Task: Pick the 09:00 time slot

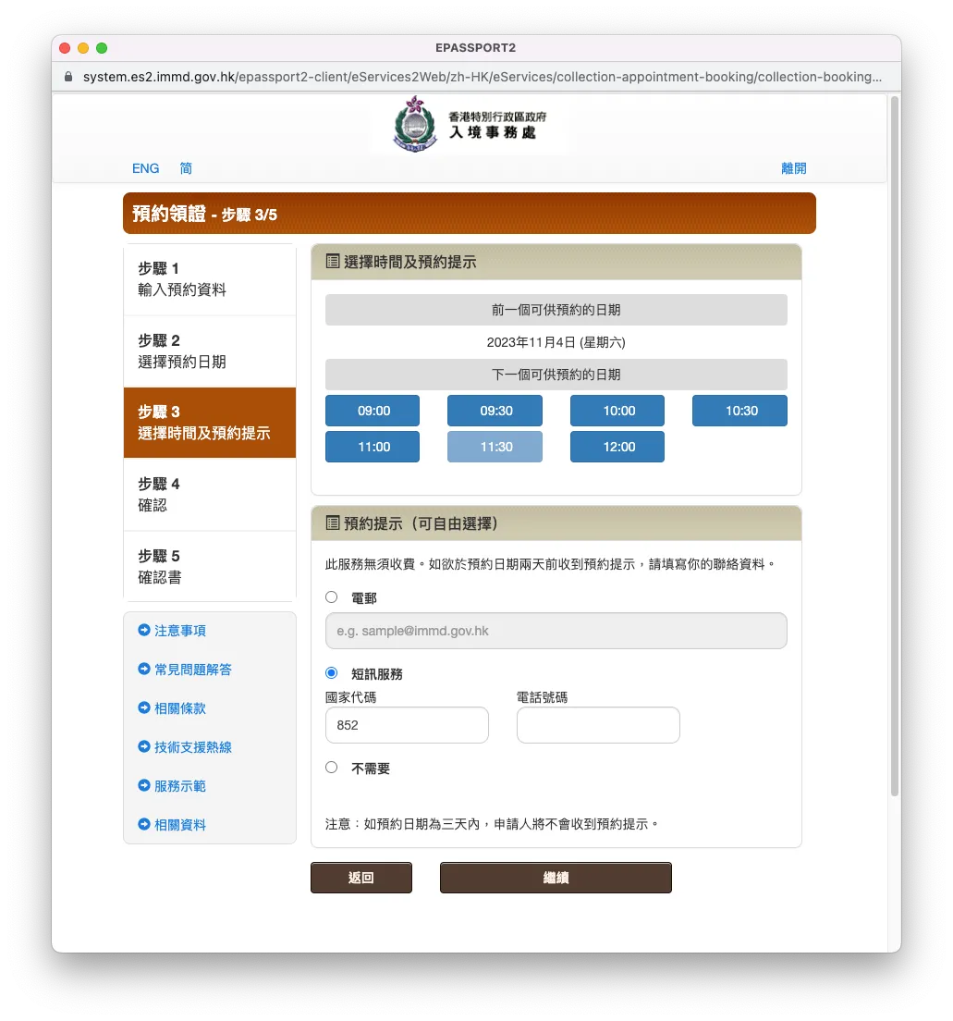Action: click(x=373, y=411)
